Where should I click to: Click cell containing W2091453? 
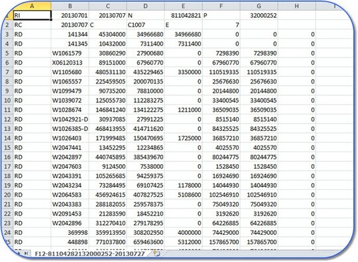click(70, 214)
